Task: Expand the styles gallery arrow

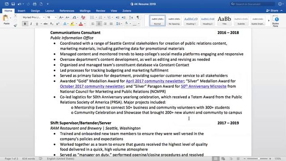Action: (x=269, y=21)
